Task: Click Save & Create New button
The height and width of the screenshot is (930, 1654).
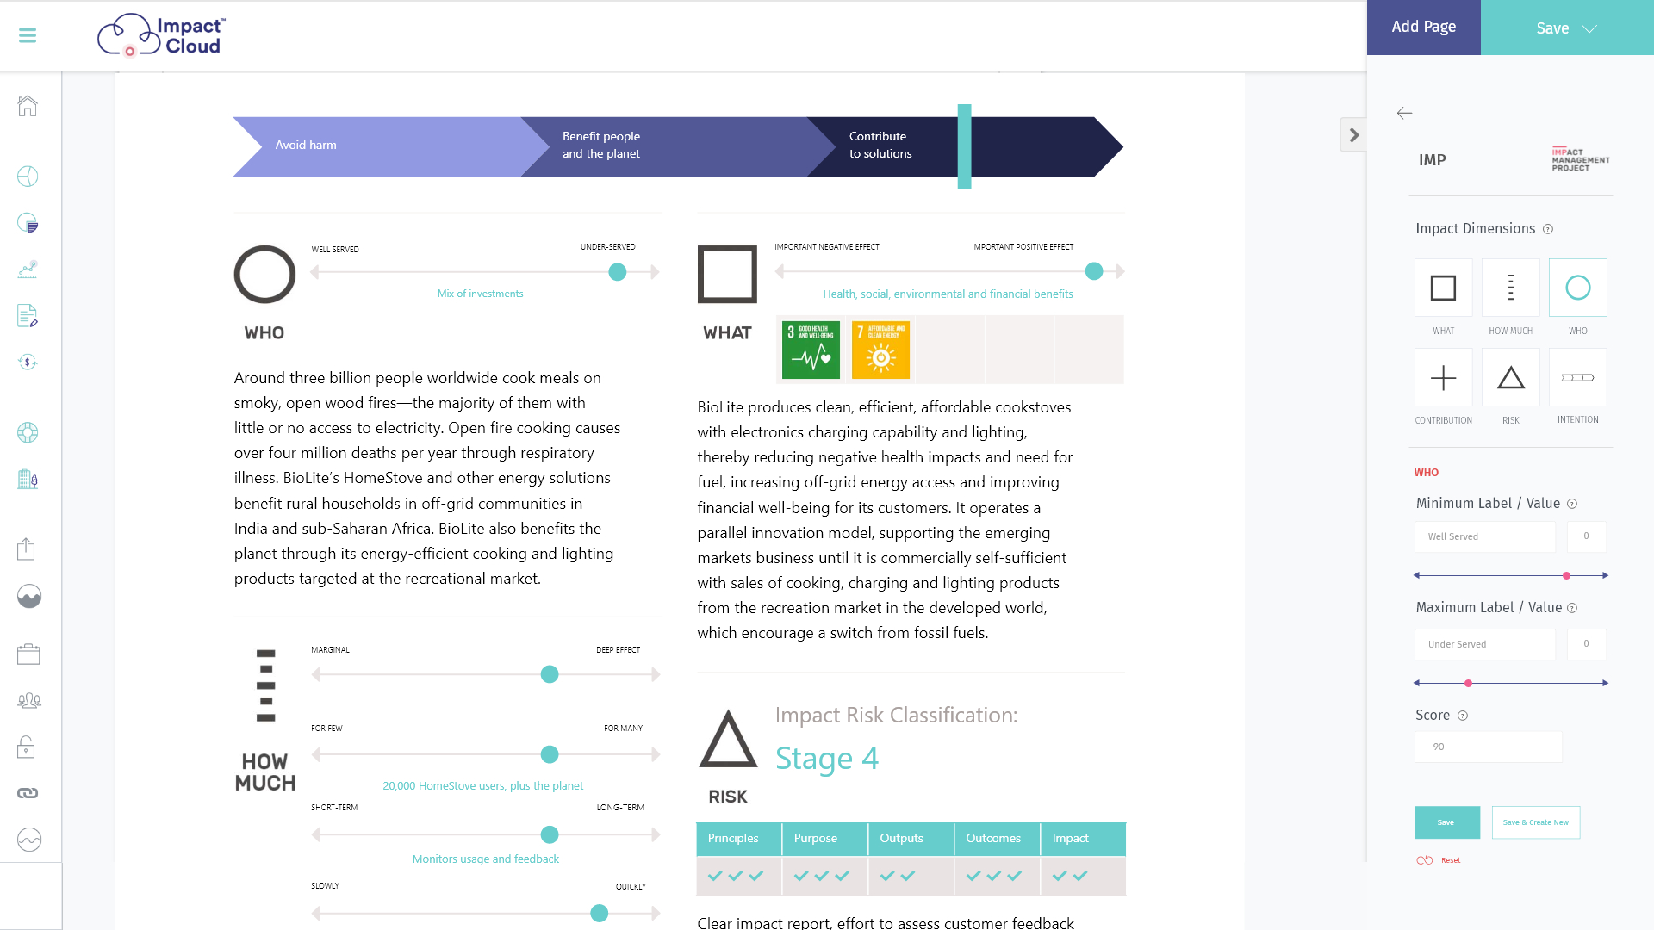Action: tap(1535, 822)
